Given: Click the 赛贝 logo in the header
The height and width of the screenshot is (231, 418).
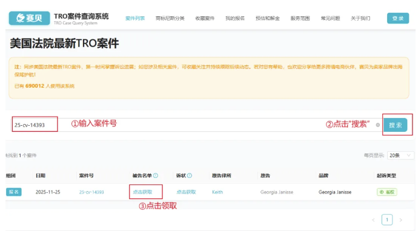Looking at the screenshot, I should (x=29, y=18).
